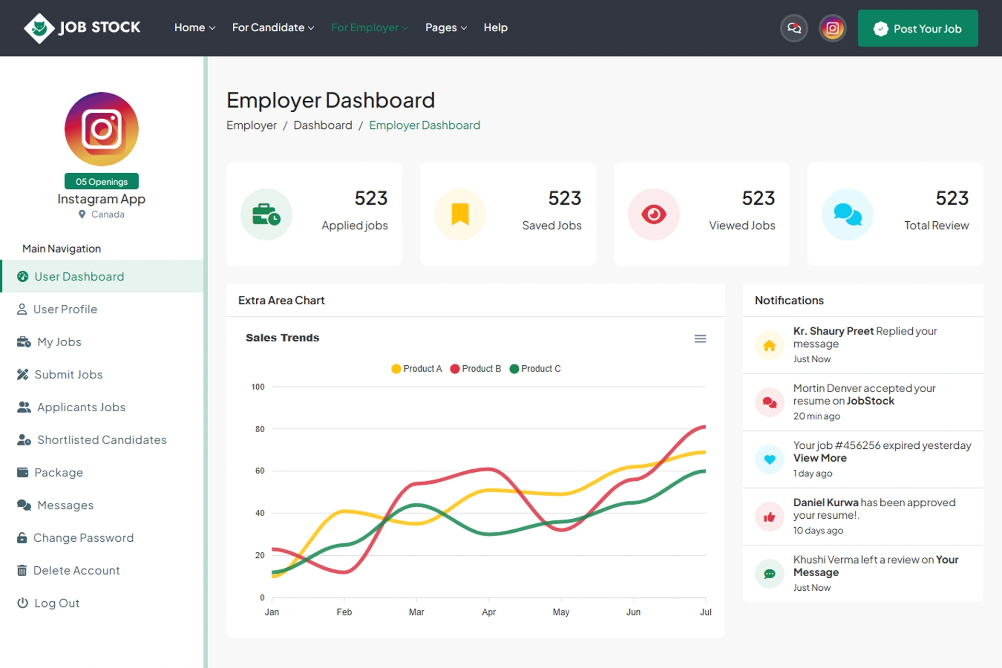The height and width of the screenshot is (668, 1002).
Task: Open the Help menu item
Action: point(496,28)
